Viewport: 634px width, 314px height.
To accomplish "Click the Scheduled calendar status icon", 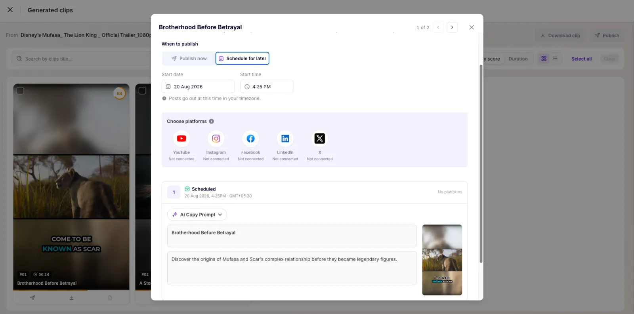I will click(187, 189).
